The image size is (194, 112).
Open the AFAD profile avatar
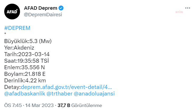tap(12, 12)
